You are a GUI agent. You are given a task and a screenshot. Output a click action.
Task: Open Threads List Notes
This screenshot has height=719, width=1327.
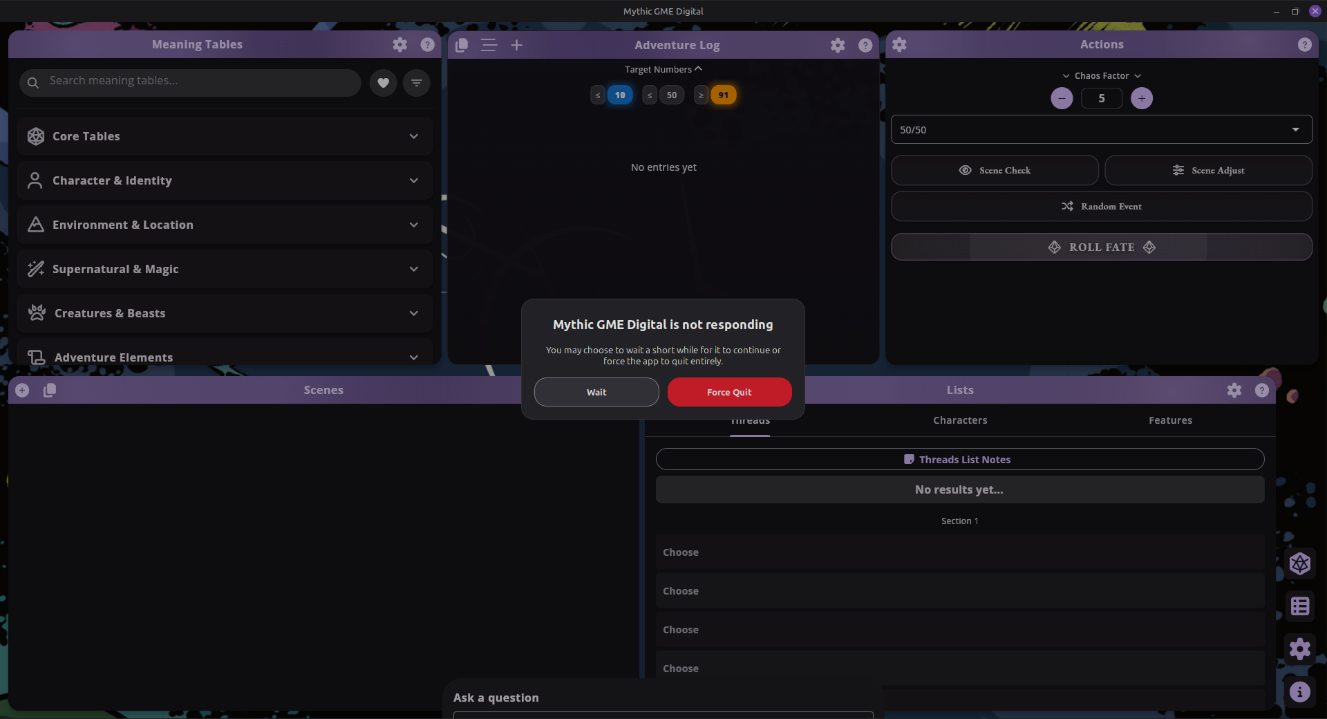coord(960,460)
